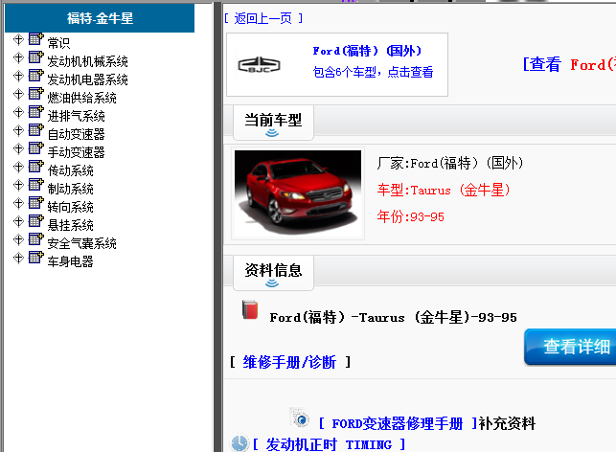
Task: Expand the 车身电器 tree node
Action: coord(18,258)
